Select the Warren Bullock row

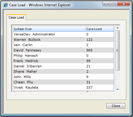click(x=64, y=40)
